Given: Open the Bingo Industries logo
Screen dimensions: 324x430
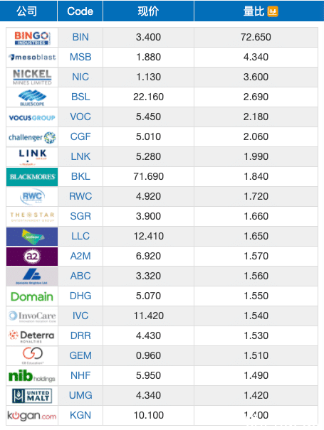Looking at the screenshot, I should 32,38.
